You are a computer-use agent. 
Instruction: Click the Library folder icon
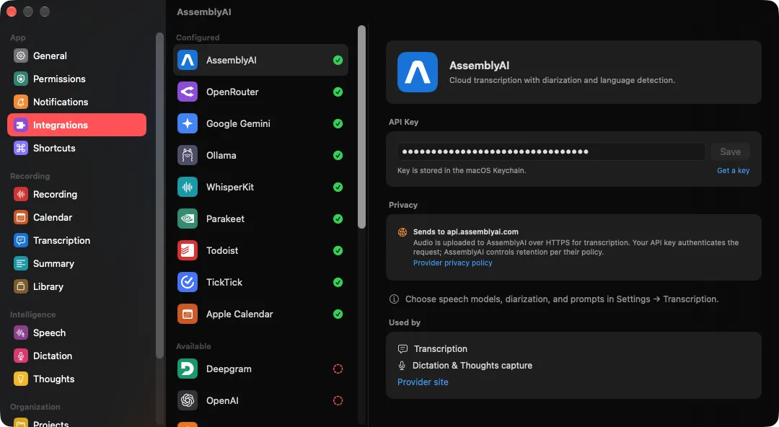pyautogui.click(x=21, y=287)
